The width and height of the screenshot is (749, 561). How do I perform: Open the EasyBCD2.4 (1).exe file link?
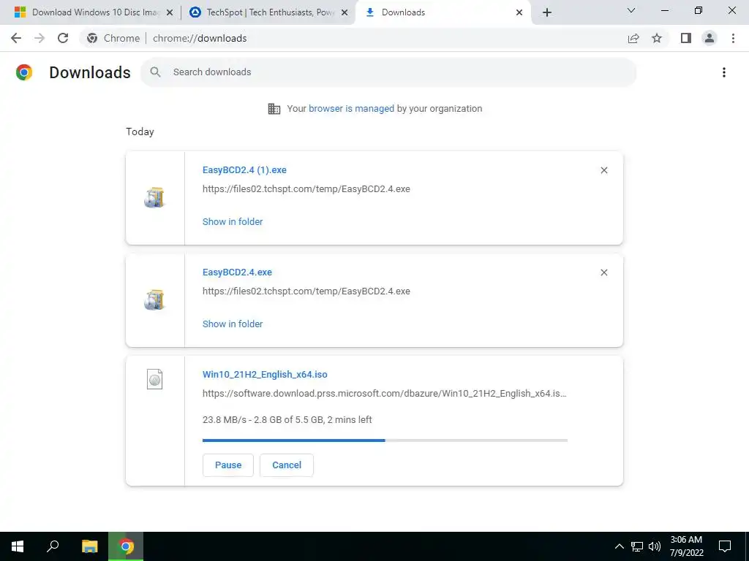(x=244, y=170)
